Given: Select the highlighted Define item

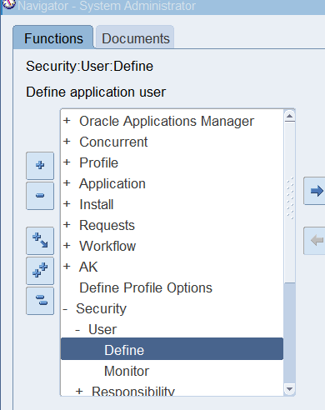Looking at the screenshot, I should point(172,349).
